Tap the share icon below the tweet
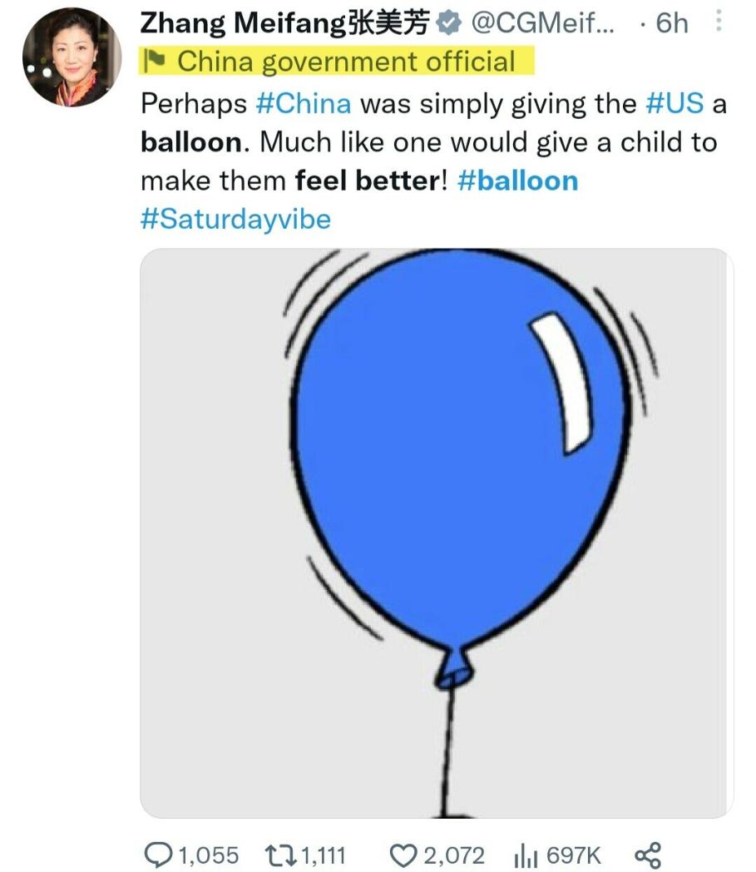The height and width of the screenshot is (872, 756). [648, 855]
